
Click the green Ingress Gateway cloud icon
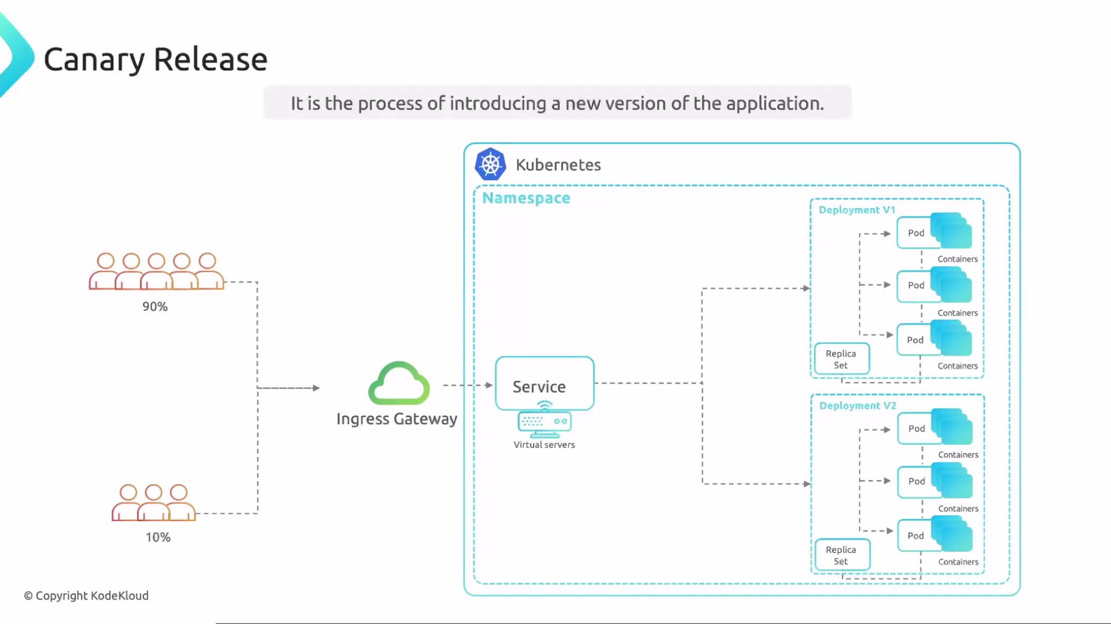pyautogui.click(x=399, y=383)
